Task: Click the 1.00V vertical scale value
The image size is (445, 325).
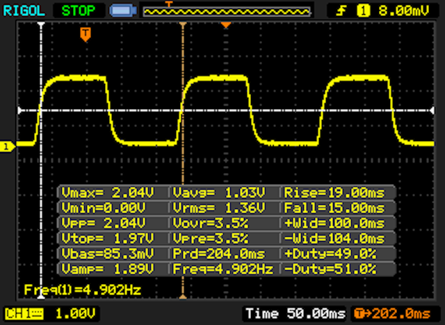Action: [75, 314]
